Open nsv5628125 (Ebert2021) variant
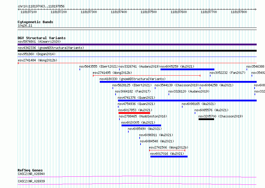Screen dimensions: 265x188 (132, 85)
